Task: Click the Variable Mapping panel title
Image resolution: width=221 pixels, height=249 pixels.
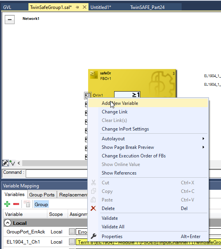Action: coord(21,186)
